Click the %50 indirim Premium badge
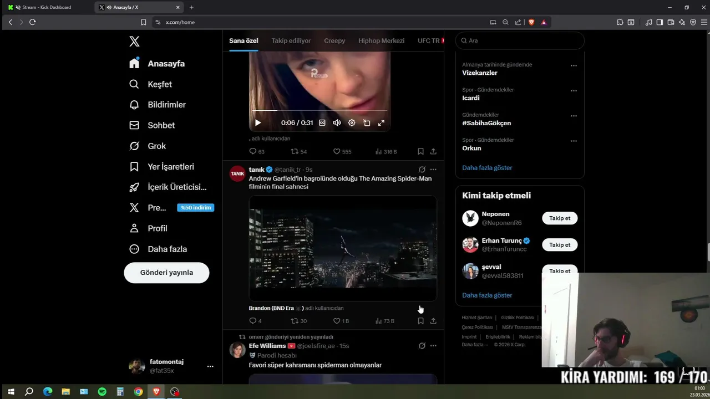This screenshot has width=710, height=399. click(196, 208)
